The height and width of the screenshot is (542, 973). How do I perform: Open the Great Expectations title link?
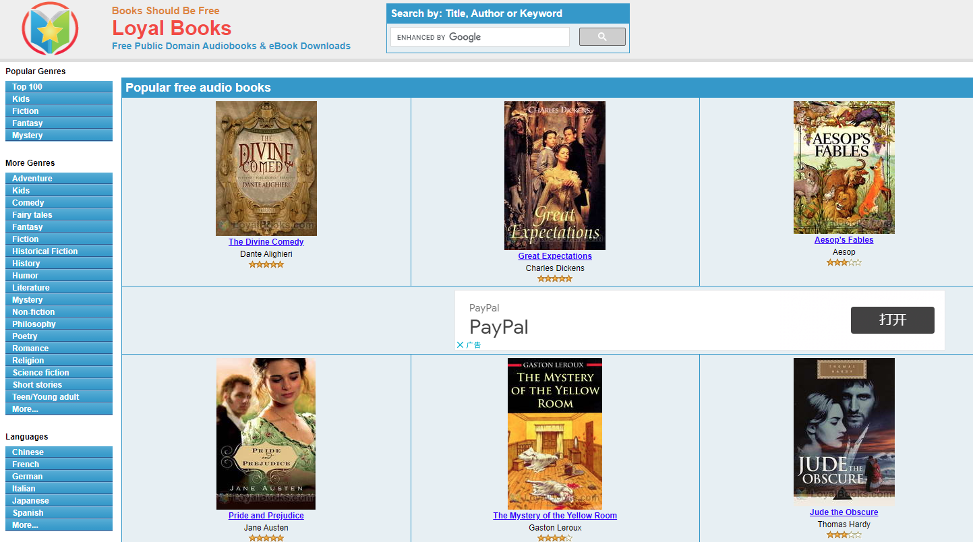(x=555, y=256)
